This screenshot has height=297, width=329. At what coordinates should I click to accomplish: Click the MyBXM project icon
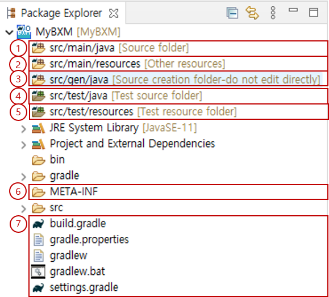point(24,32)
